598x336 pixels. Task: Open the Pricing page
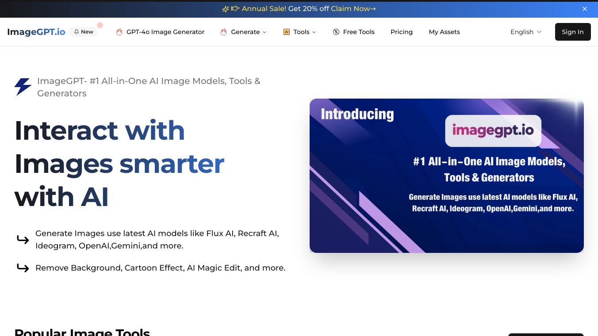point(402,32)
